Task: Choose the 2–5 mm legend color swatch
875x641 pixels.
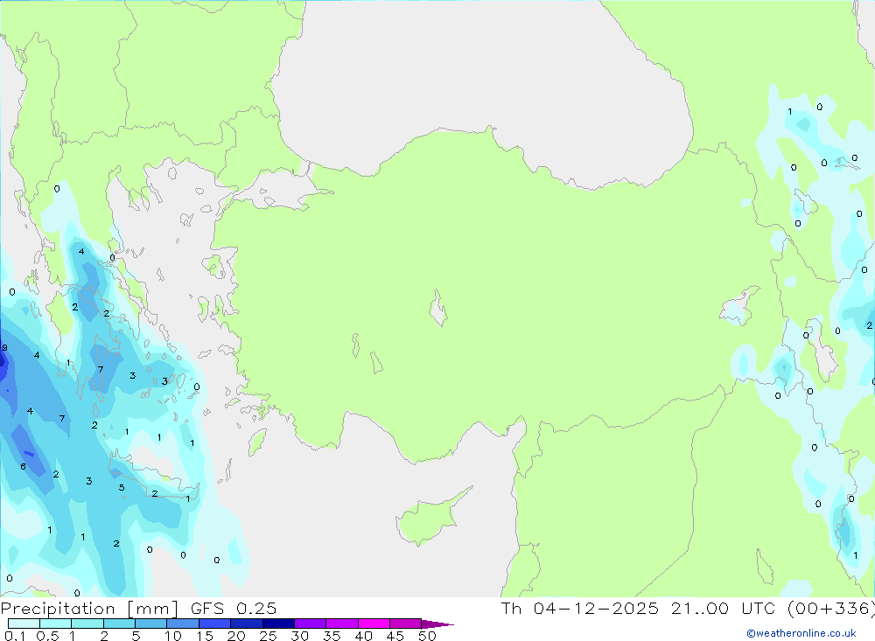Action: click(119, 624)
